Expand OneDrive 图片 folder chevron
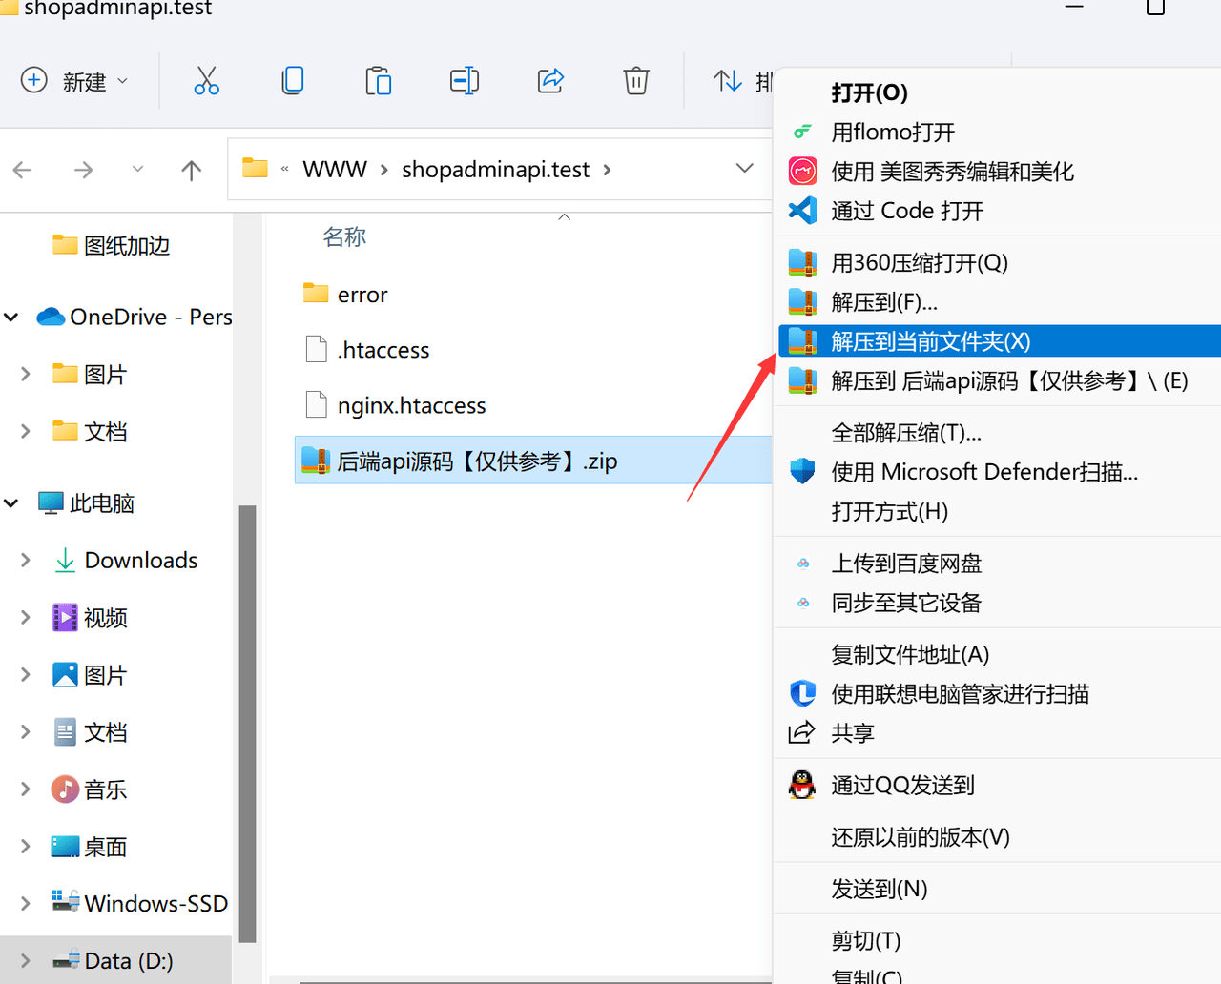 coord(27,374)
